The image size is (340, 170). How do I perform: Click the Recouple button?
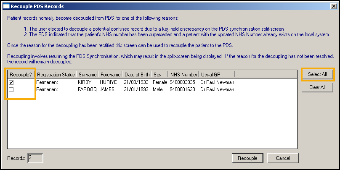click(x=247, y=158)
